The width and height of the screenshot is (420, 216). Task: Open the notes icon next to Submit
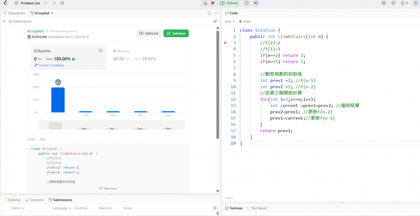[x=247, y=3]
